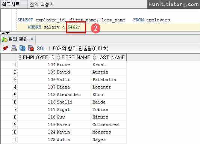Click the delete row icon with red X
This screenshot has height=144, width=200.
tap(31, 48)
